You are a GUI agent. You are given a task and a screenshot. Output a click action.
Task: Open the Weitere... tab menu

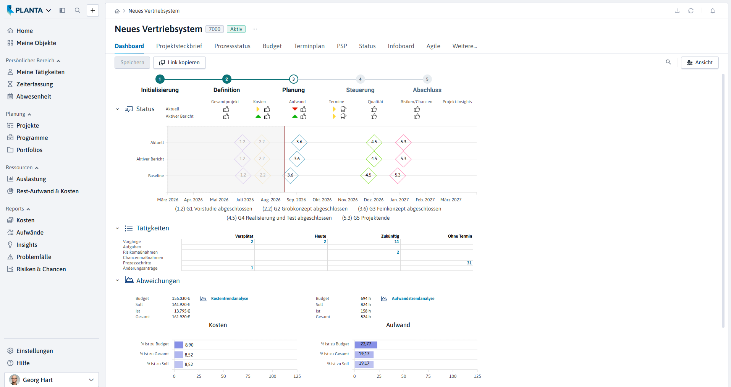[465, 46]
